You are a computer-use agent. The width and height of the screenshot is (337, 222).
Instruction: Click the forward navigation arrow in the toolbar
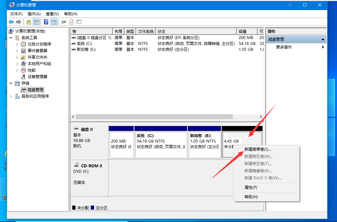[x=18, y=21]
